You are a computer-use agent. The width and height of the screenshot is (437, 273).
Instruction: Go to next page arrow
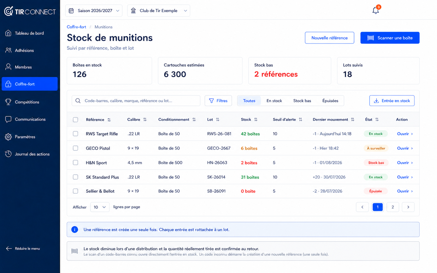coord(408,207)
